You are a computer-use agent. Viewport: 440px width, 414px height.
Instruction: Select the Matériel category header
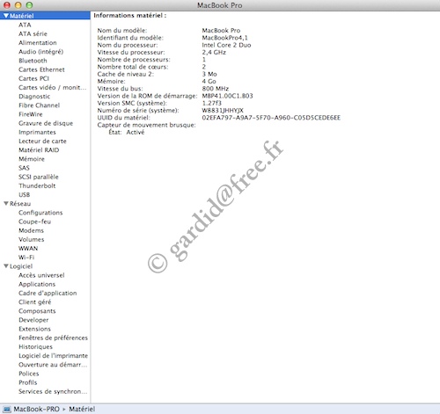(x=21, y=16)
